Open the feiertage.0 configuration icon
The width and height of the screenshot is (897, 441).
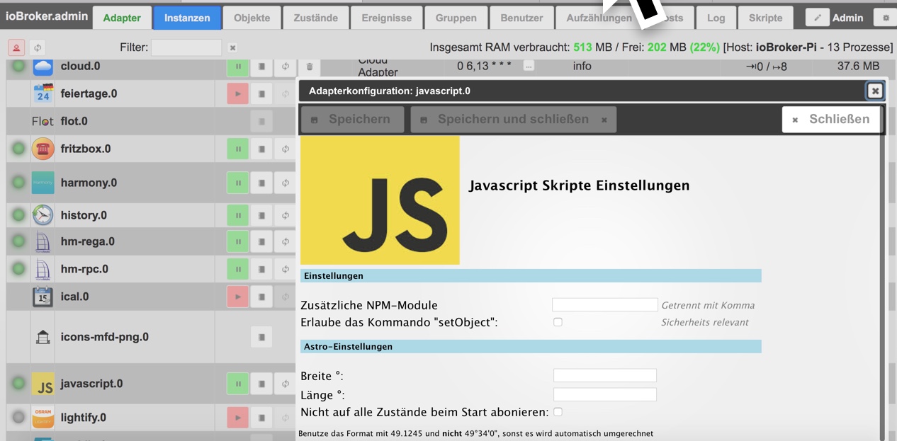[261, 93]
